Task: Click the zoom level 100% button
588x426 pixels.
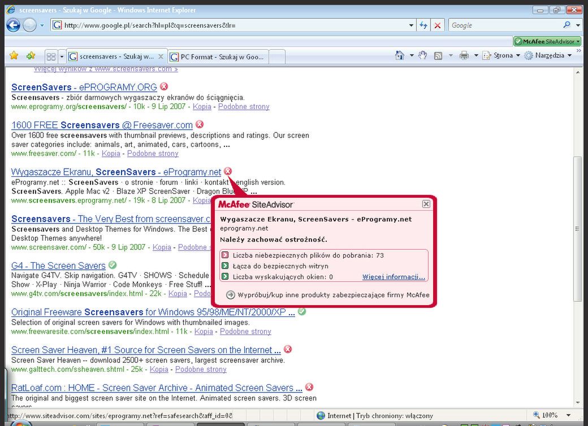Action: point(546,415)
